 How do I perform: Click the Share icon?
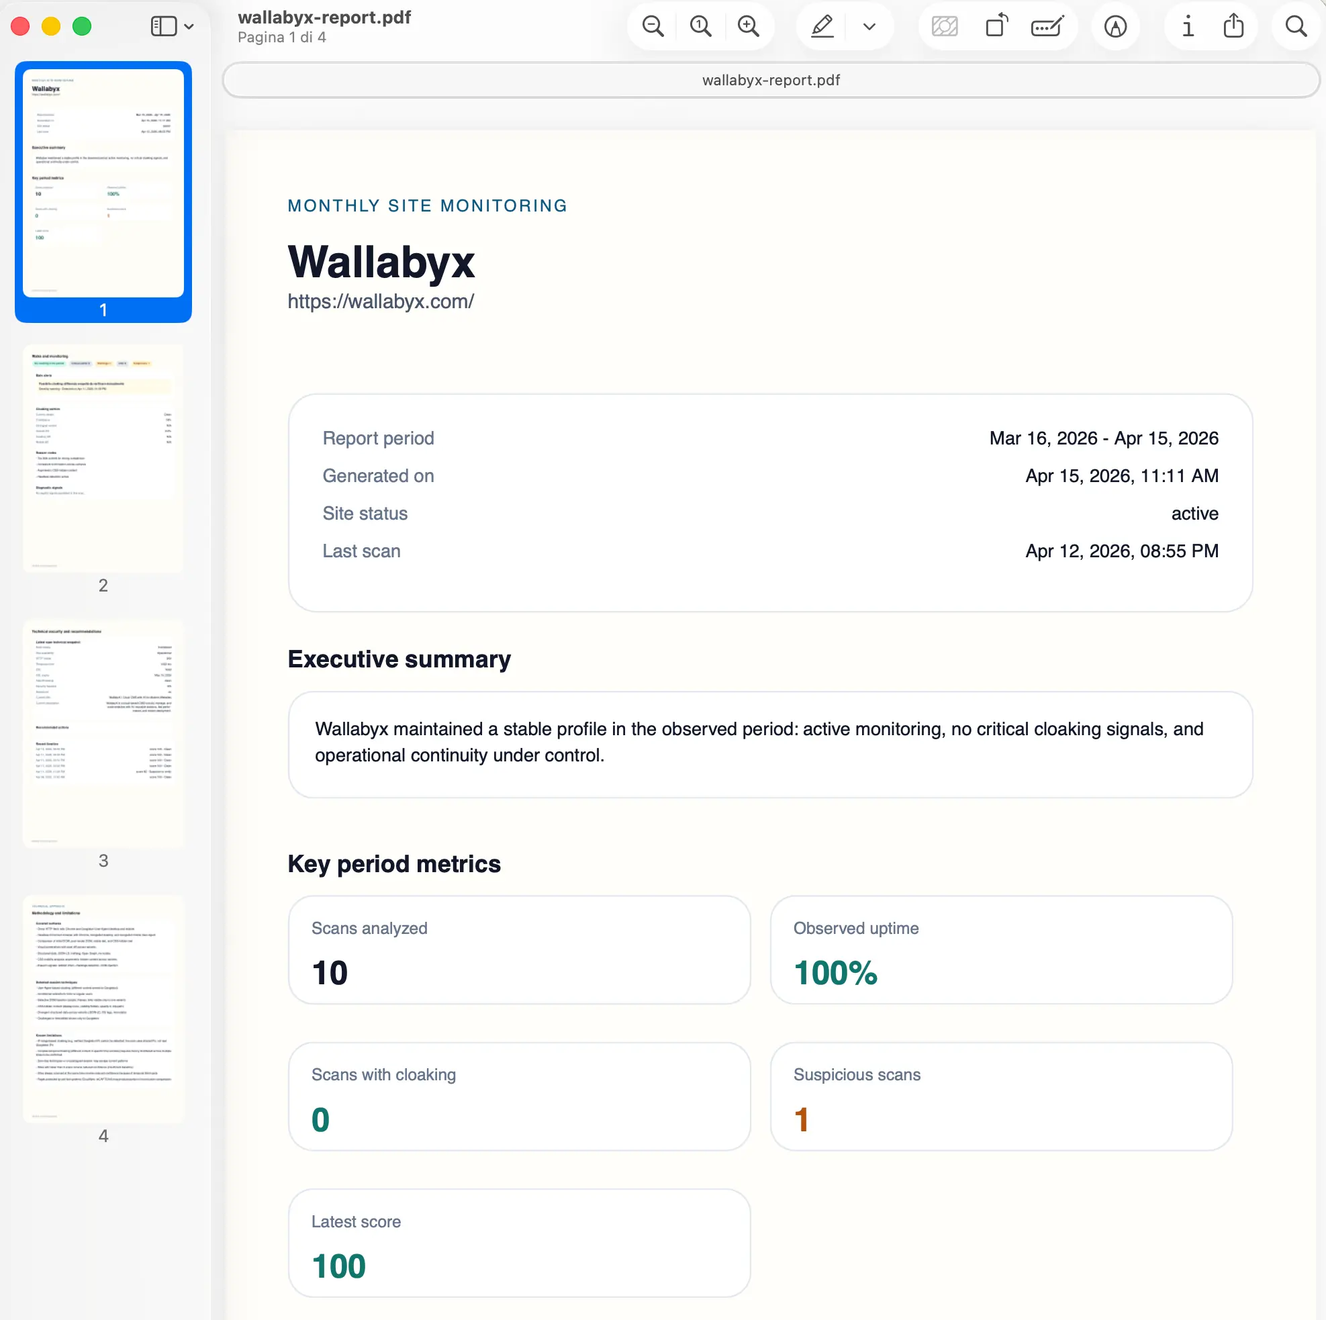(x=1233, y=26)
